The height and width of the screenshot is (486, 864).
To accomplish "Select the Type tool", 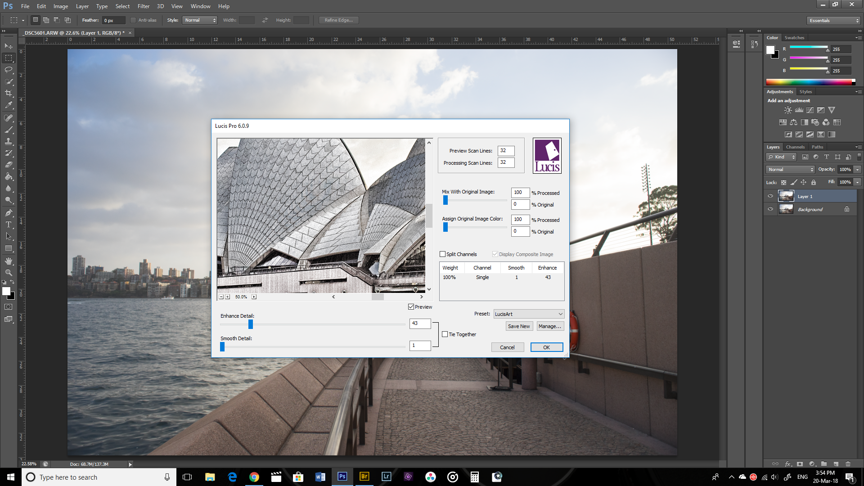I will coord(8,224).
